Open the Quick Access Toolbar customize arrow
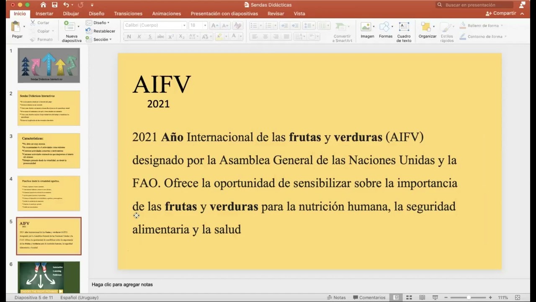Image resolution: width=536 pixels, height=302 pixels. tap(92, 5)
